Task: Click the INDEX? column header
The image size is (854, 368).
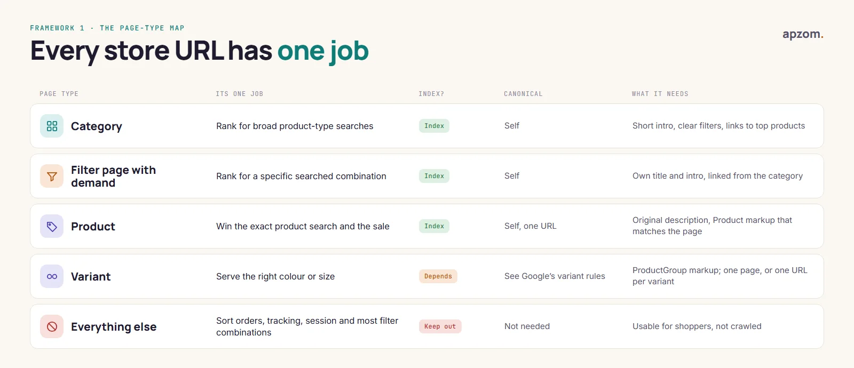Action: (x=431, y=94)
